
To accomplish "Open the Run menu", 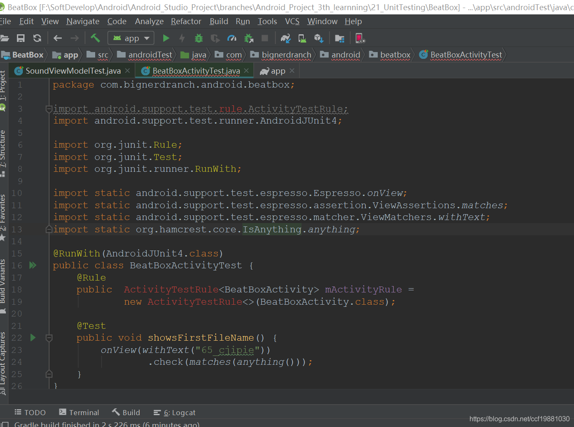I will click(243, 22).
